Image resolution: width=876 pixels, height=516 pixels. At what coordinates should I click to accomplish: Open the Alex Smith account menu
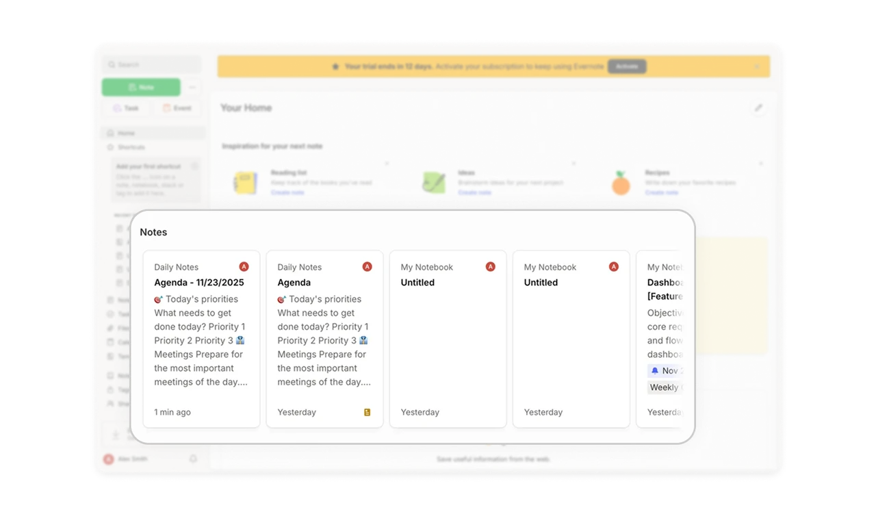(x=126, y=459)
